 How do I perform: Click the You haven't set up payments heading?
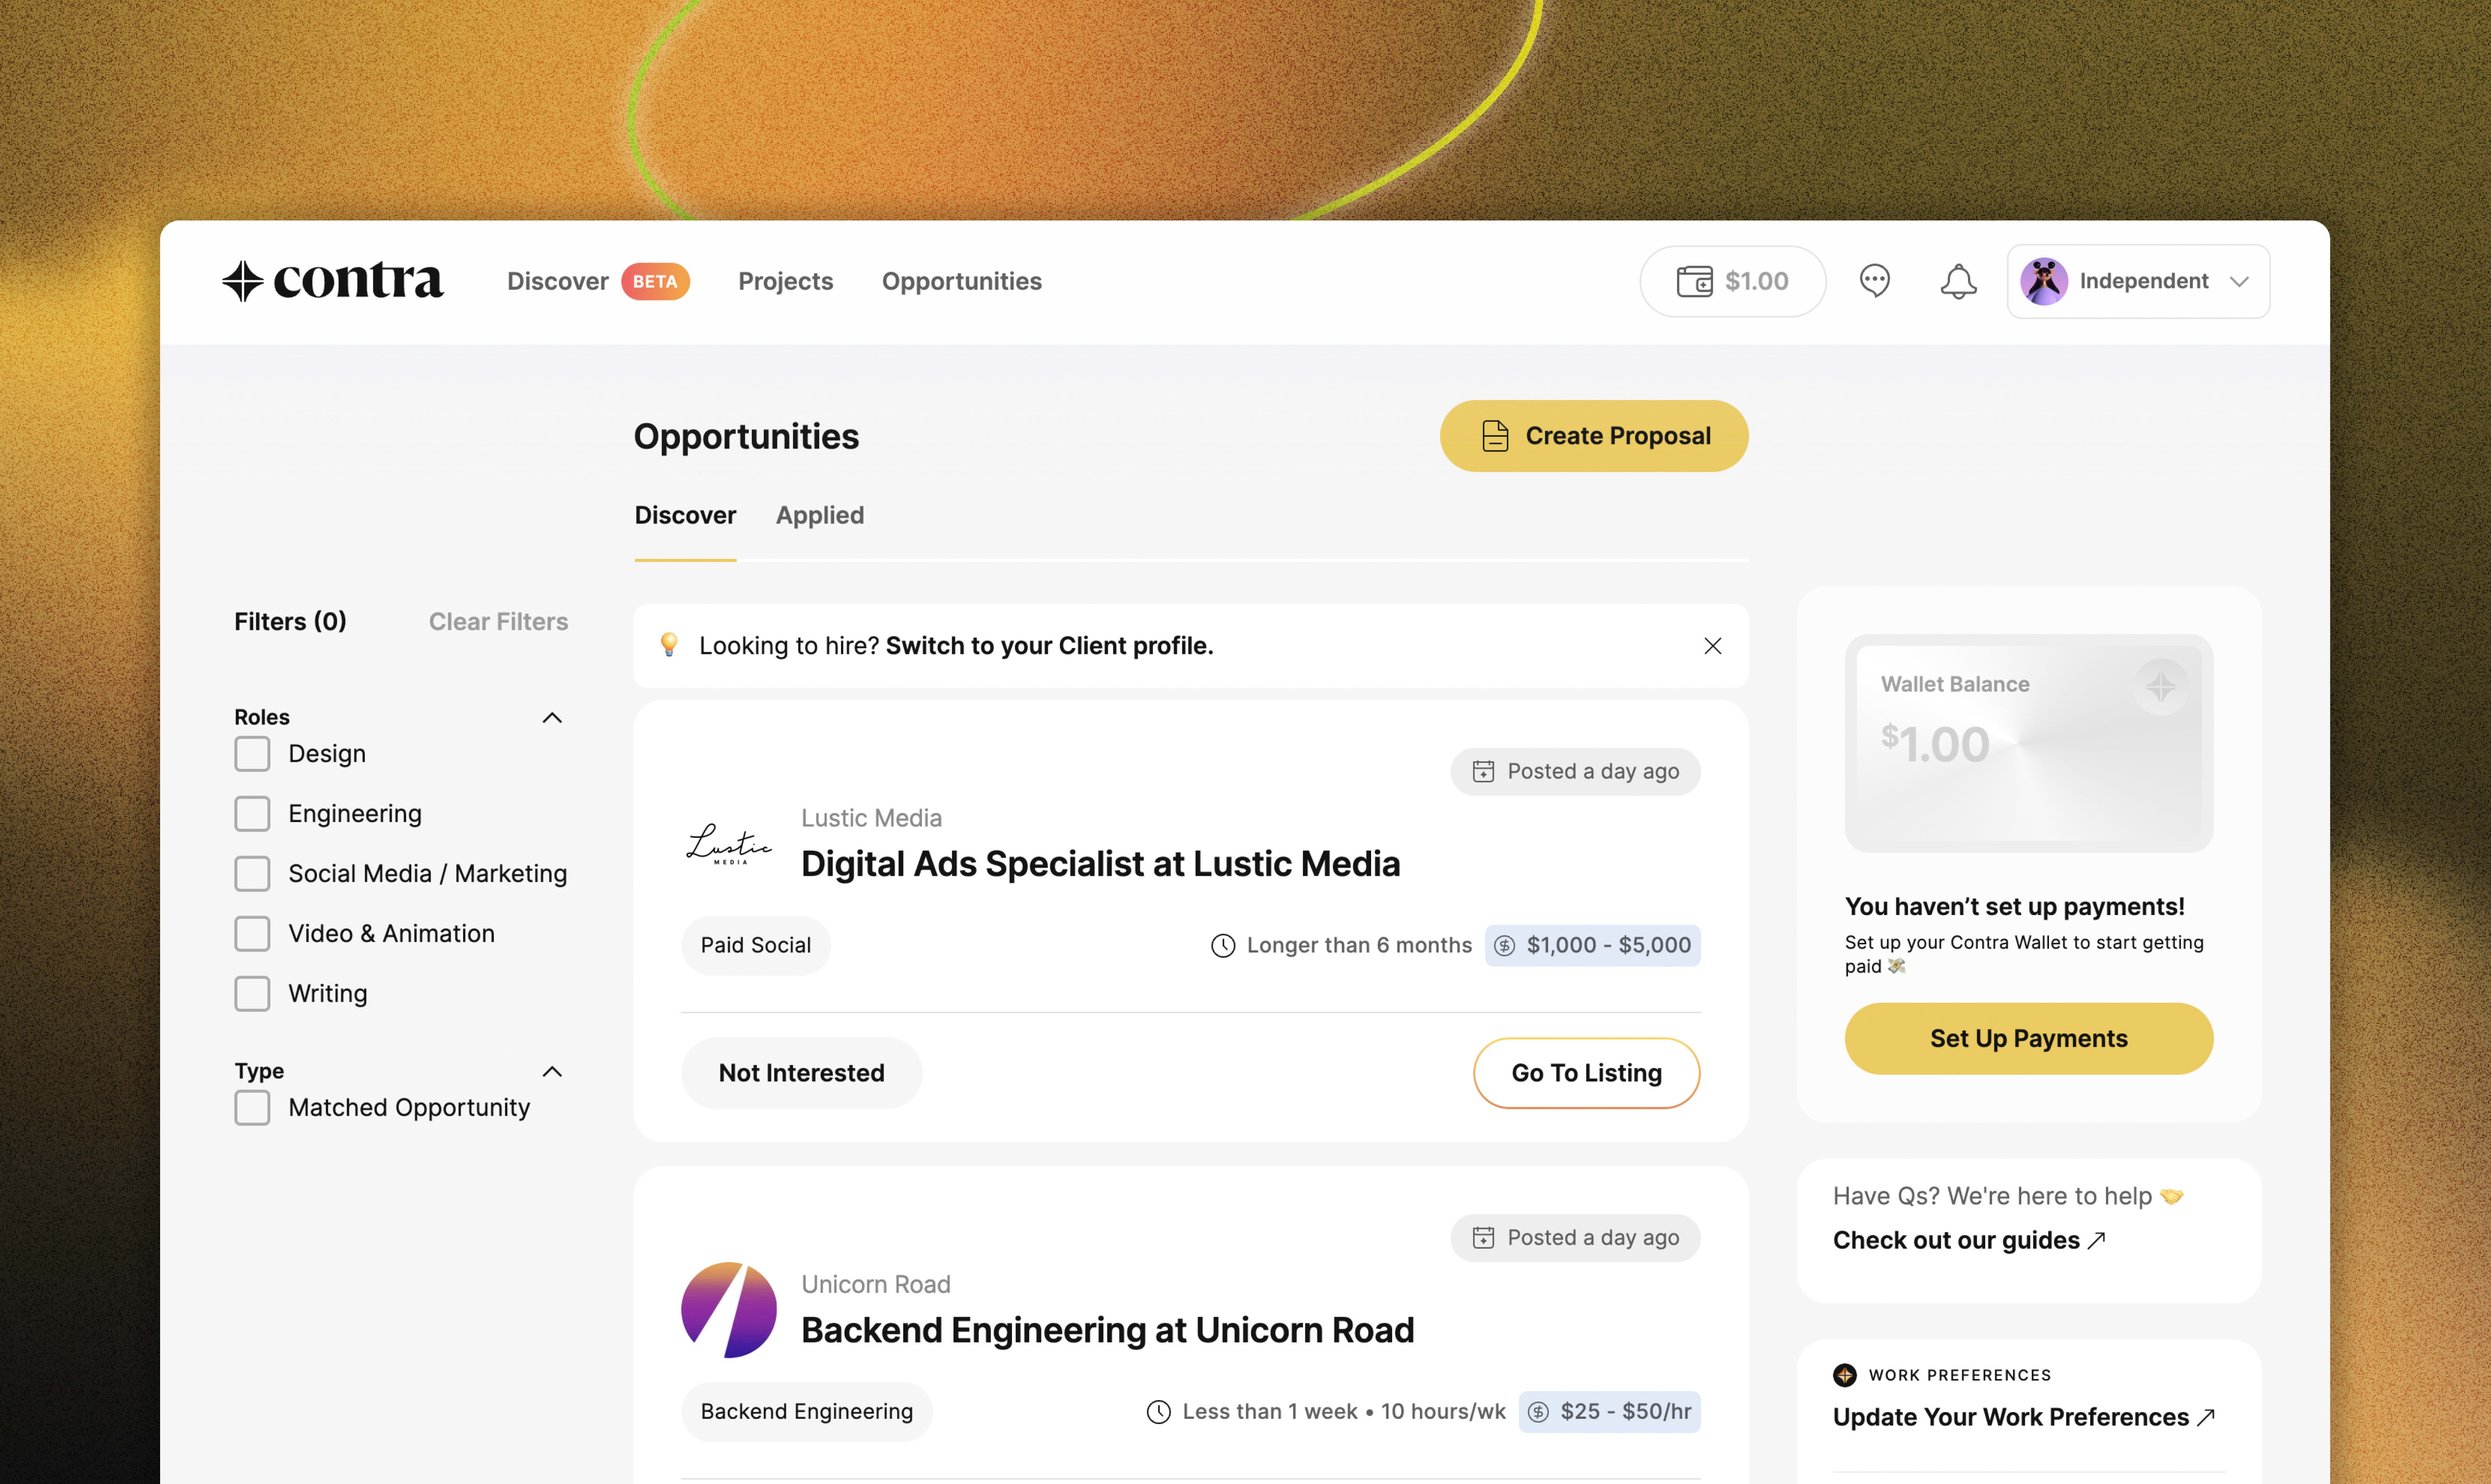point(2014,906)
